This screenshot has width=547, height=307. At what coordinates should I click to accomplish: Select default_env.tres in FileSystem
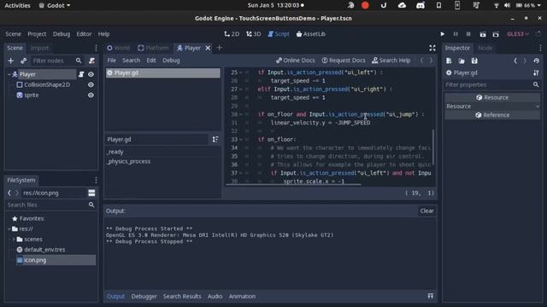pyautogui.click(x=44, y=250)
